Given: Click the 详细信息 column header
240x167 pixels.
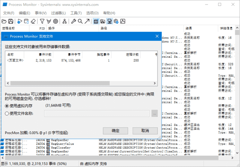Looking at the screenshot, I should (x=226, y=29).
